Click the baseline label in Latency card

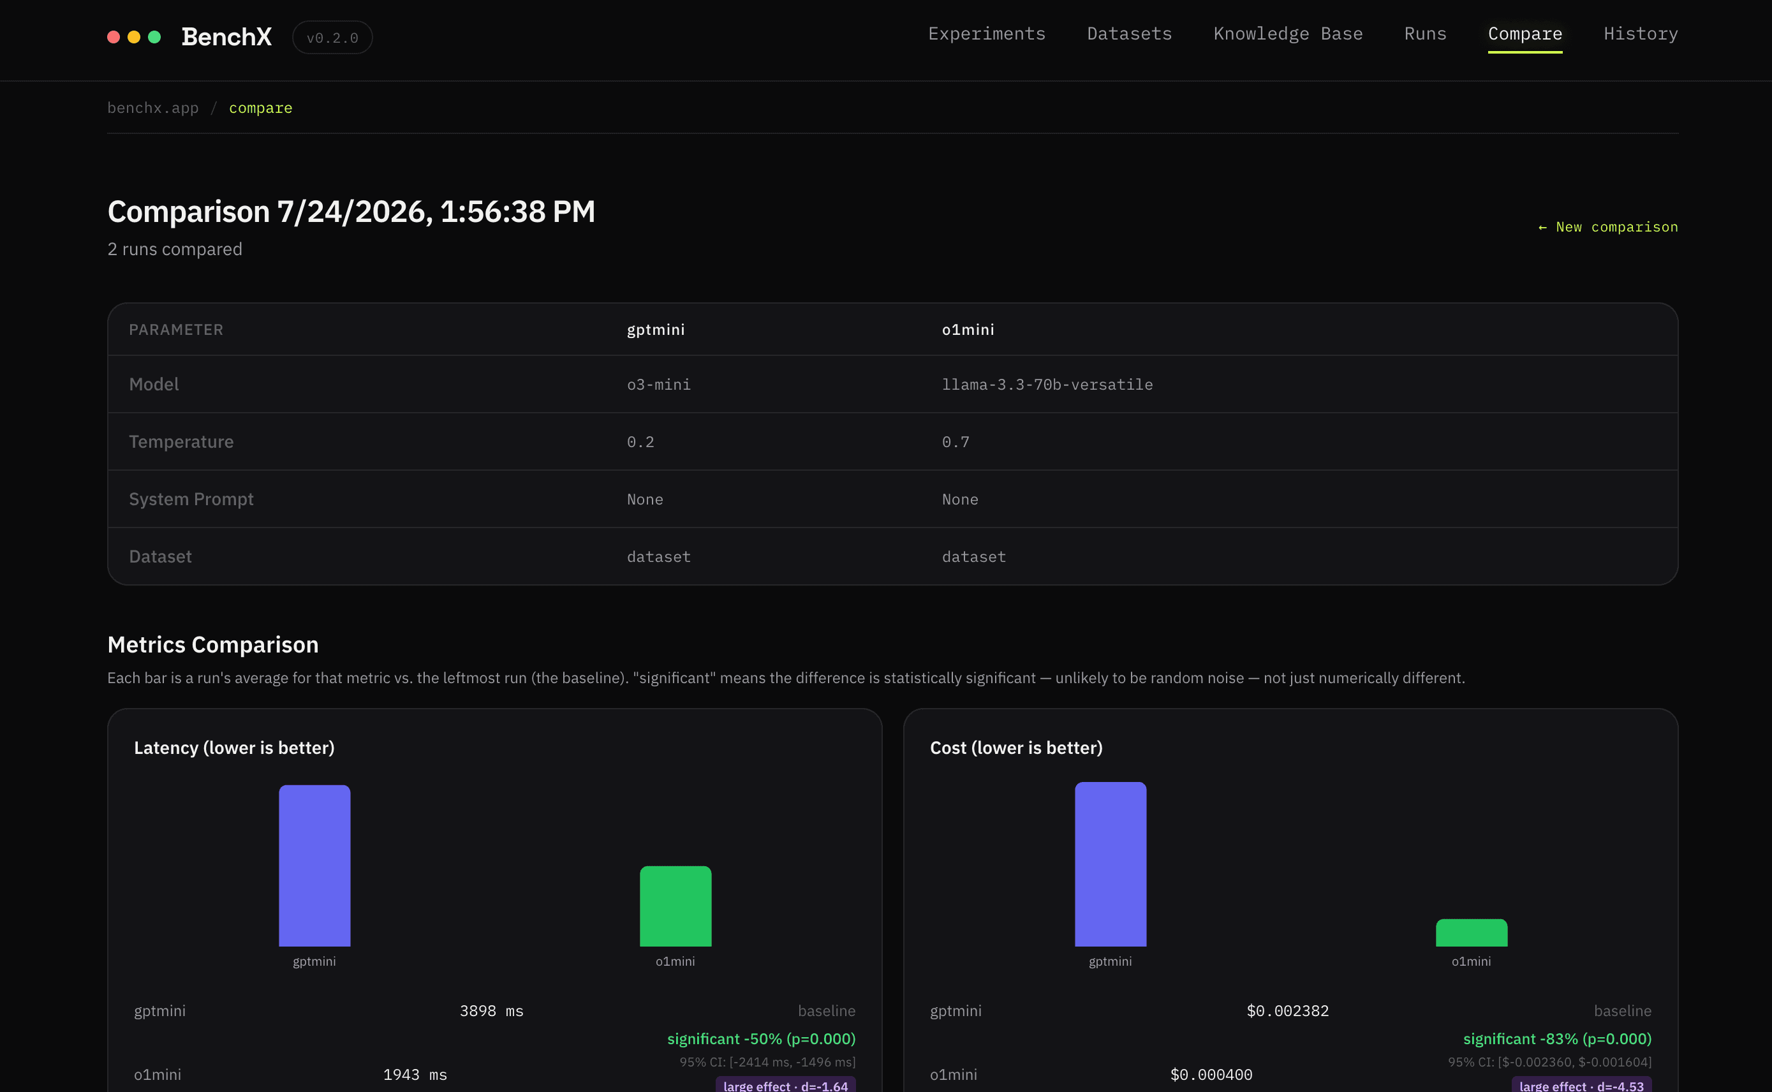pos(826,1010)
